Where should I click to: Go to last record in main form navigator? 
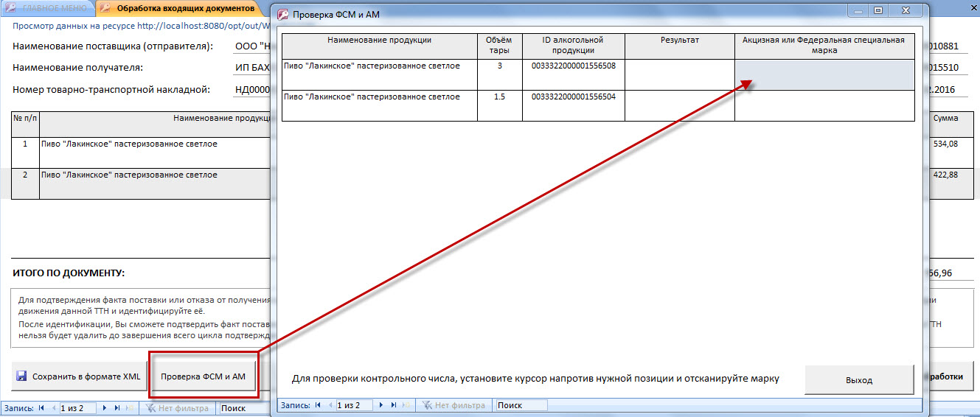(117, 407)
